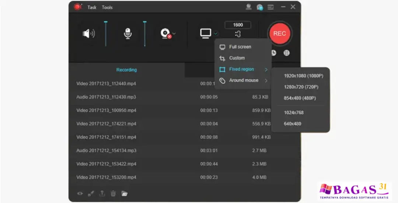398x203 pixels.
Task: Click the schedule task clock icon
Action: tap(273, 53)
